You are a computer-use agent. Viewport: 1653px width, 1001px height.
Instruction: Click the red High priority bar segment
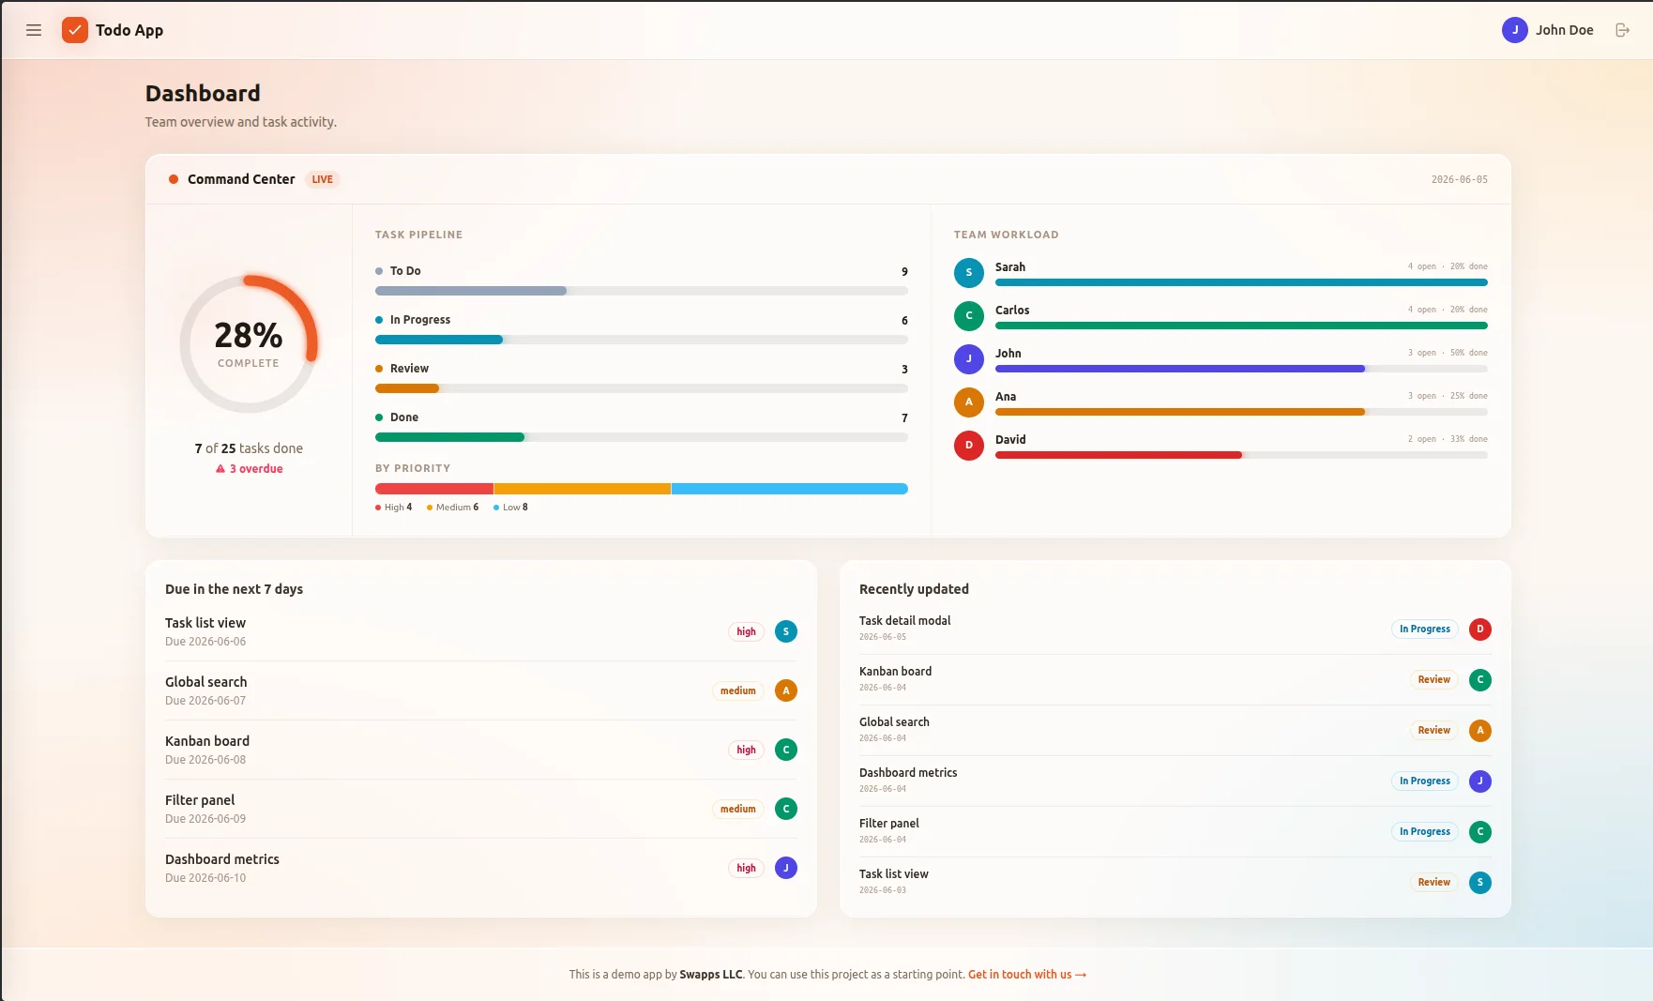pos(434,489)
